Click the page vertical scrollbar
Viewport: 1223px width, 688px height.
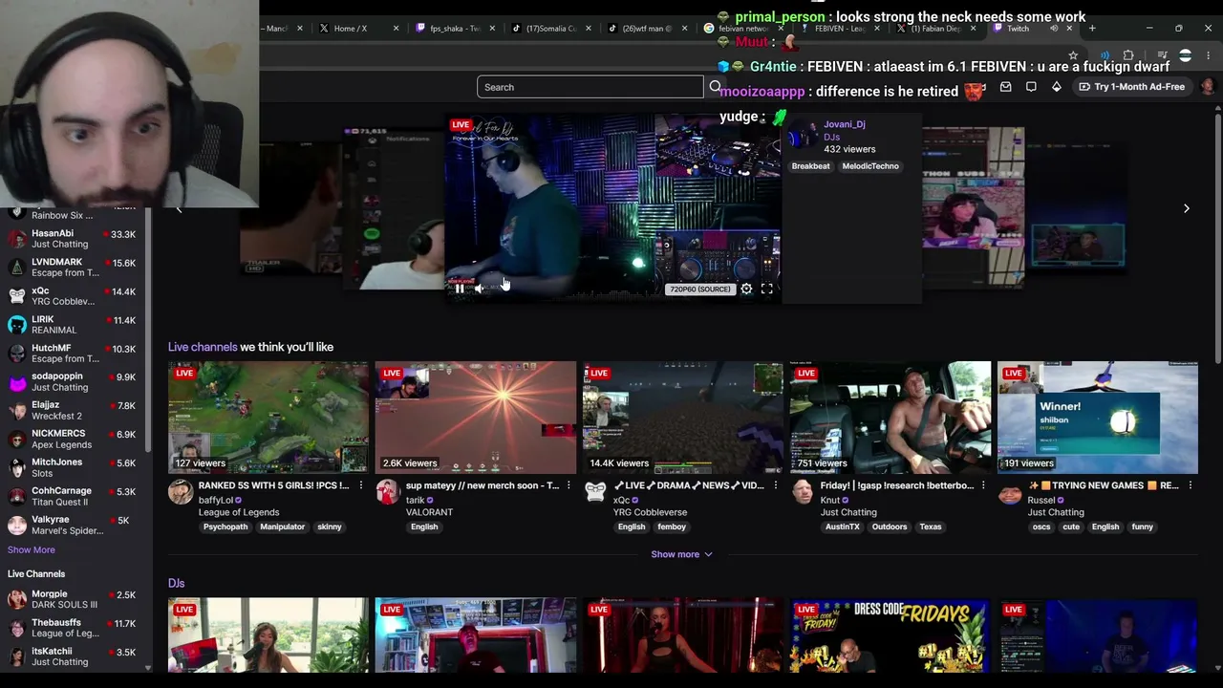[x=1217, y=239]
